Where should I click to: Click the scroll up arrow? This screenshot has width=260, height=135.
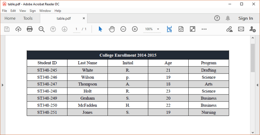pyautogui.click(x=252, y=38)
